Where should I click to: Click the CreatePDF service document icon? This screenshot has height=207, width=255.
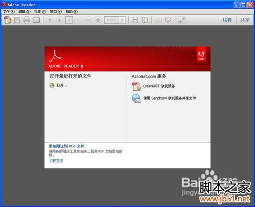point(136,86)
